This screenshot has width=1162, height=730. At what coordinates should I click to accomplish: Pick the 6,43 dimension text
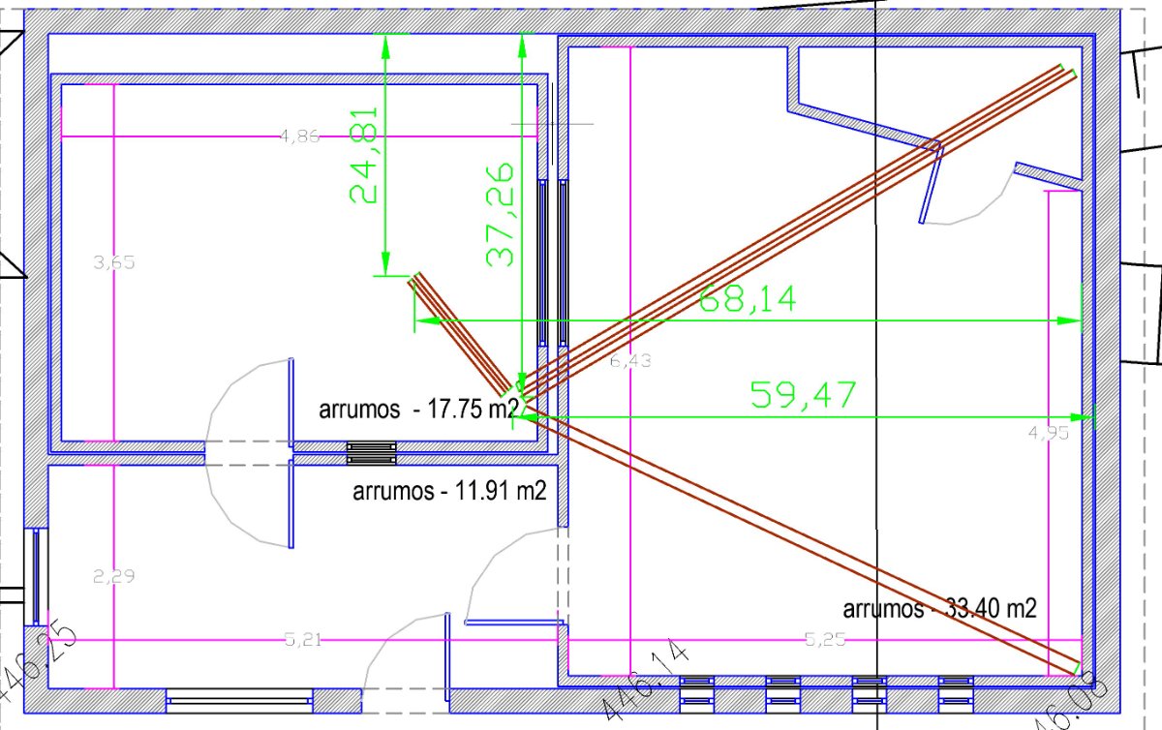tap(630, 361)
